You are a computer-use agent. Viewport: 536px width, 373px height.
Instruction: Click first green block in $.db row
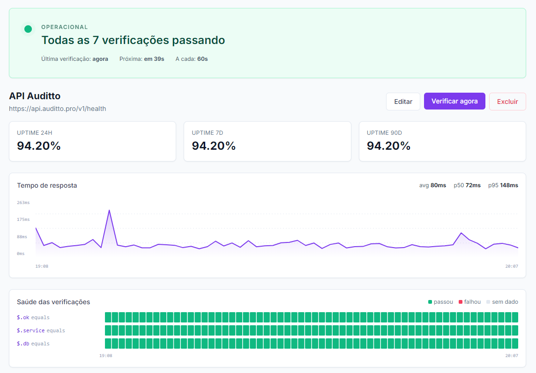coord(108,344)
